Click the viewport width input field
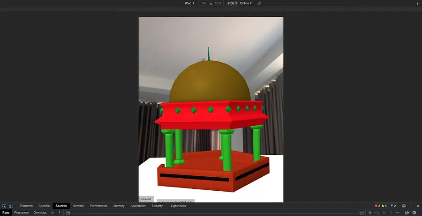 point(204,3)
